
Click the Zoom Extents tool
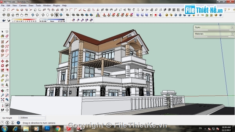point(3,100)
